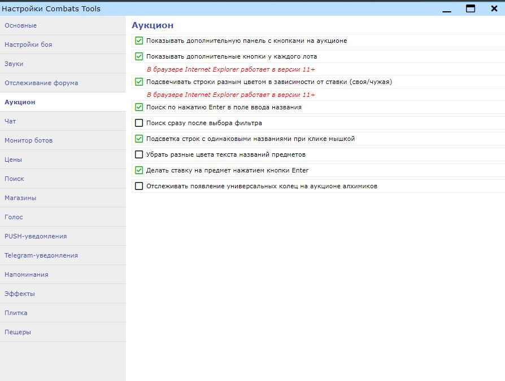Open Telegram-уведомления settings
Screen dimensions: 505x381
click(x=63, y=255)
